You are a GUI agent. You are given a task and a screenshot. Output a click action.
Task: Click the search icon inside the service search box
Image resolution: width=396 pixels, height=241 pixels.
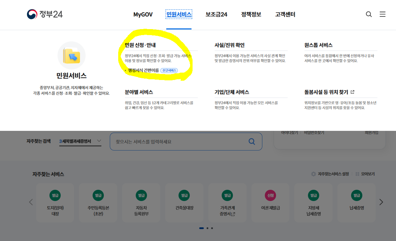(x=252, y=141)
